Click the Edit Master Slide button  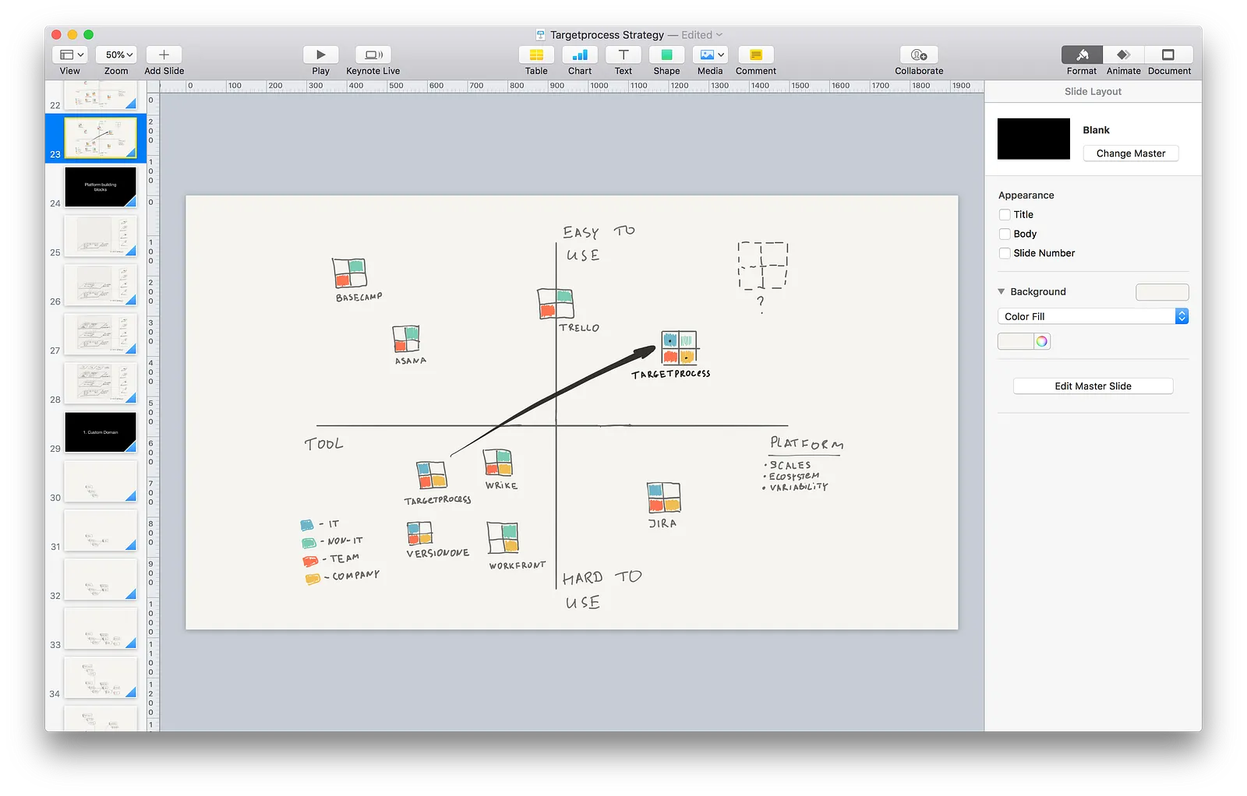tap(1093, 386)
